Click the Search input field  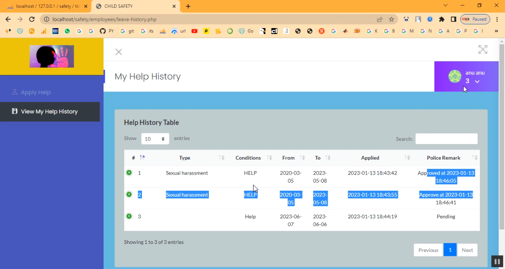click(x=446, y=139)
